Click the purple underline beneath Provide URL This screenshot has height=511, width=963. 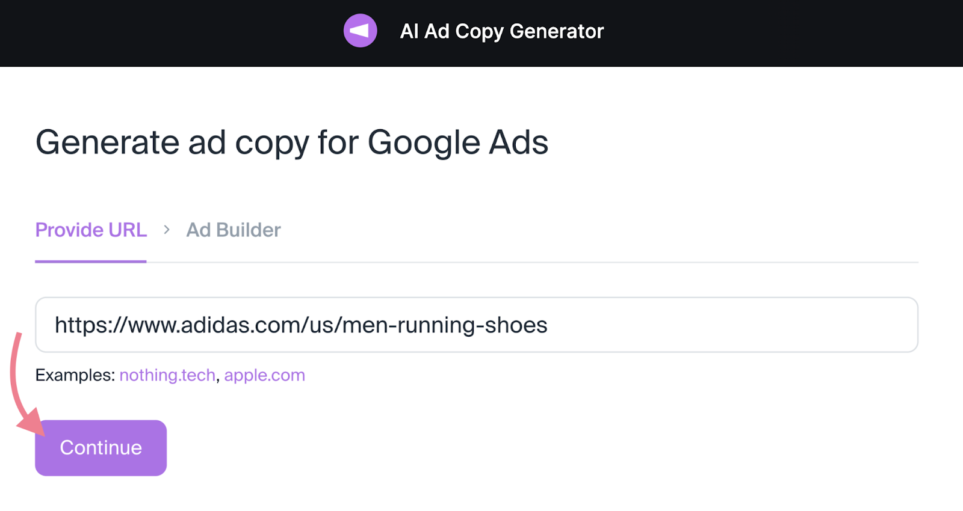point(91,261)
